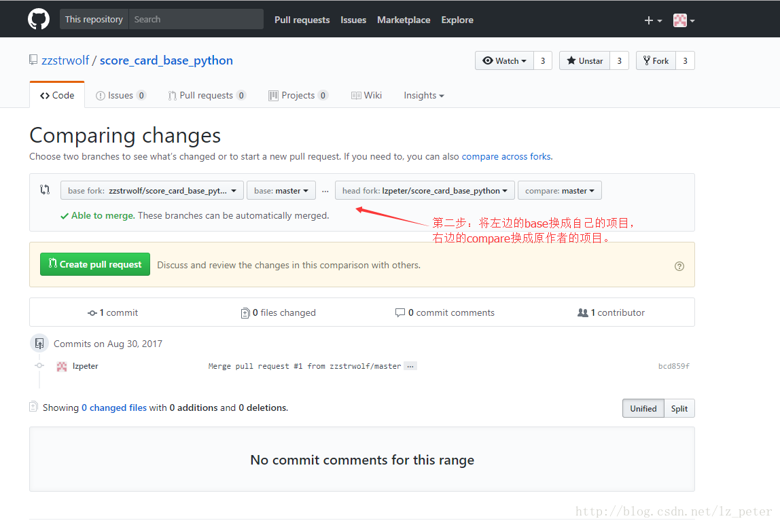This screenshot has height=525, width=780.
Task: Open the compare: master branch dropdown
Action: pos(560,190)
